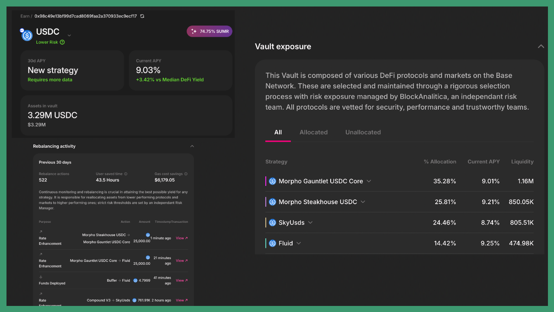Collapse the Rebalancing activity section
Viewport: 554px width, 312px height.
click(192, 146)
